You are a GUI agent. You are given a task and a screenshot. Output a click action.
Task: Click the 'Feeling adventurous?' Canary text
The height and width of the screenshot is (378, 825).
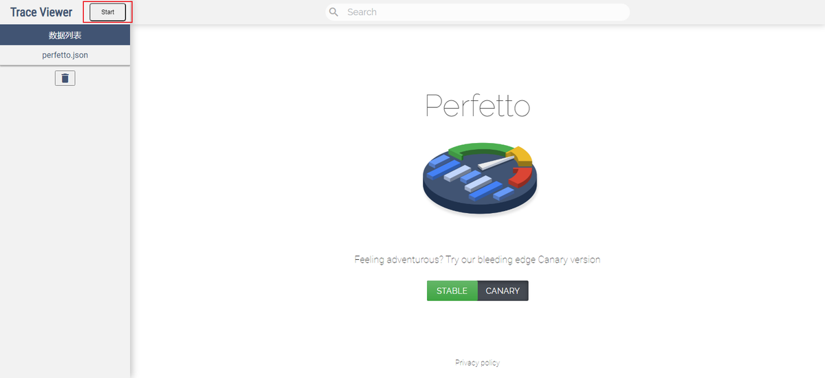point(477,260)
